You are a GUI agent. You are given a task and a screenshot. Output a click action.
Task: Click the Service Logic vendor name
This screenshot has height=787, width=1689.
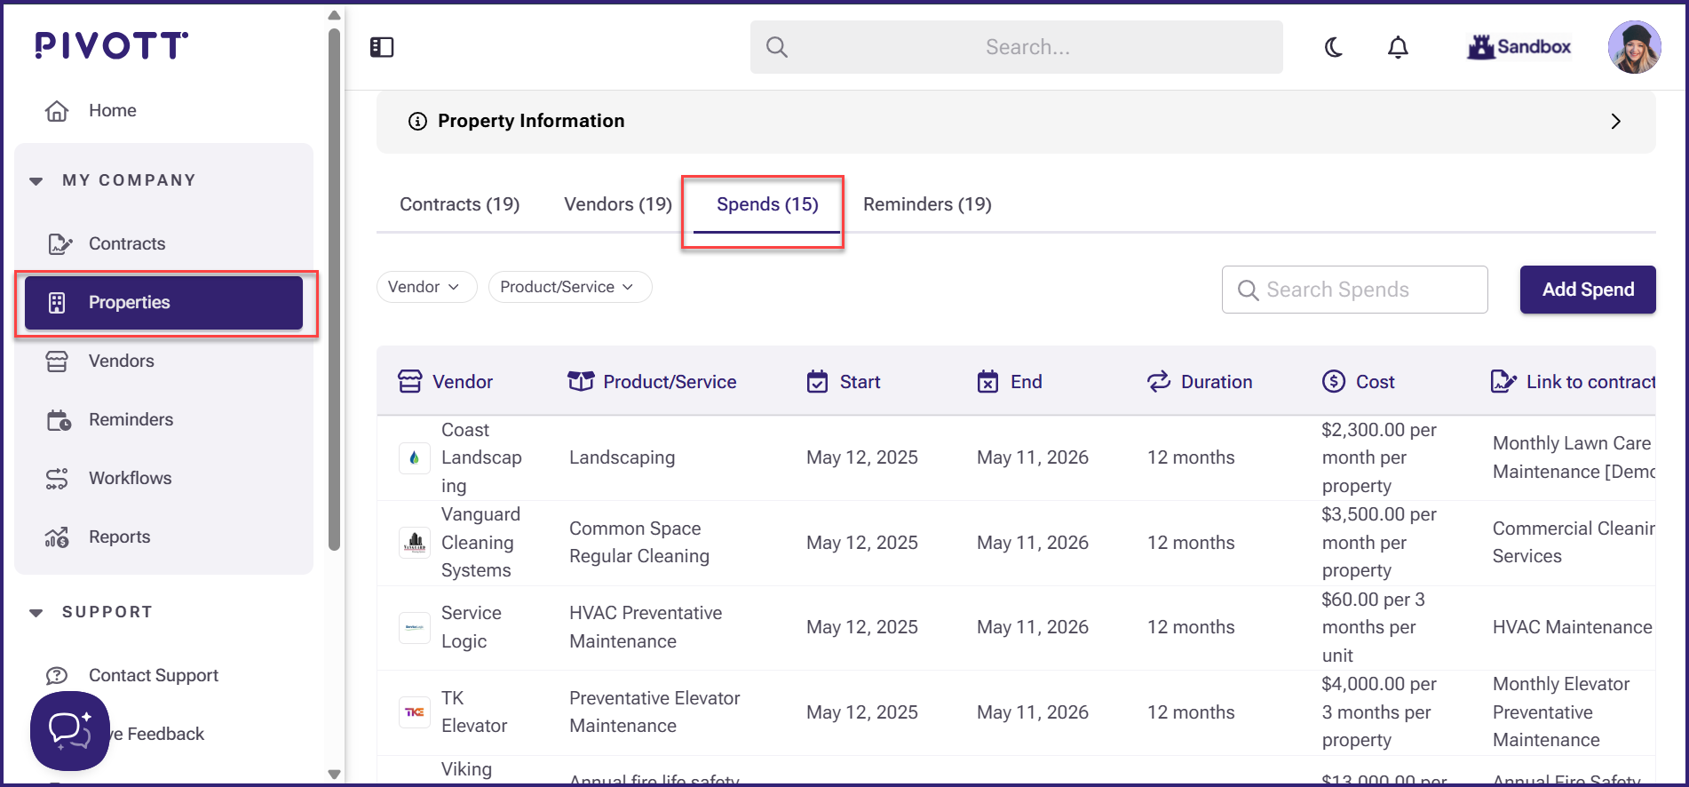coord(472,628)
